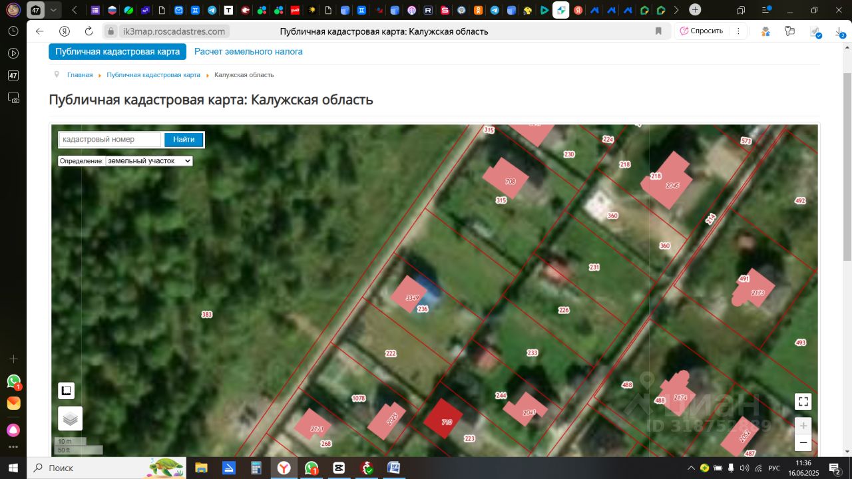Switch keyboard language РУС

pyautogui.click(x=774, y=468)
